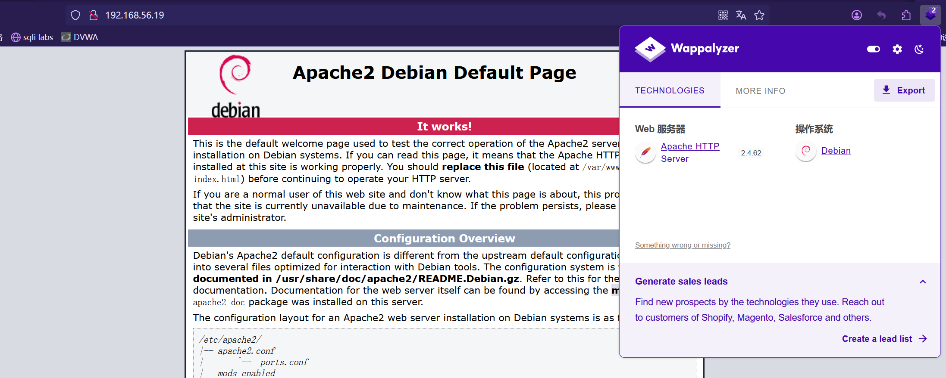Select the TECHNOLOGIES tab
The image size is (946, 378).
tap(670, 90)
